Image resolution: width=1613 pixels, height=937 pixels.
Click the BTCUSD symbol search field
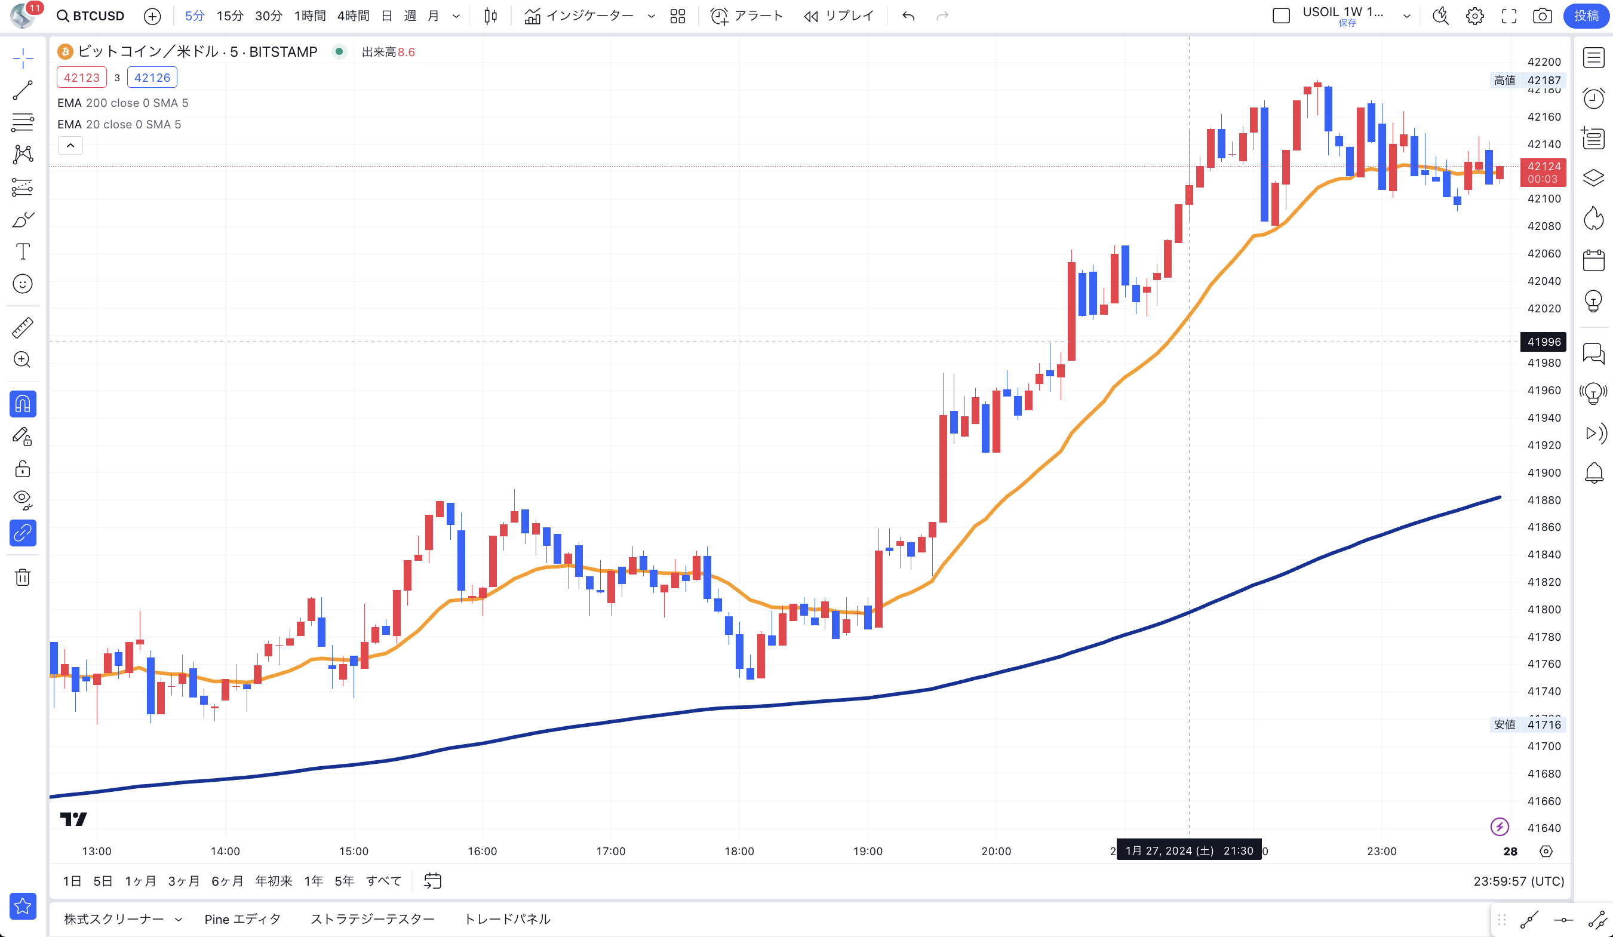[x=91, y=16]
